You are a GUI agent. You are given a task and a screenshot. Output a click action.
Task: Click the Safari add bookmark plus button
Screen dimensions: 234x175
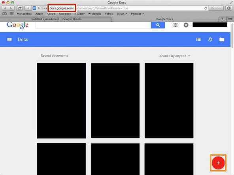coord(28,8)
